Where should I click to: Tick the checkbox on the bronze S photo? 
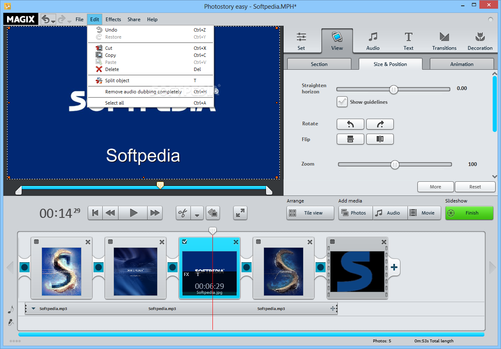(x=259, y=242)
